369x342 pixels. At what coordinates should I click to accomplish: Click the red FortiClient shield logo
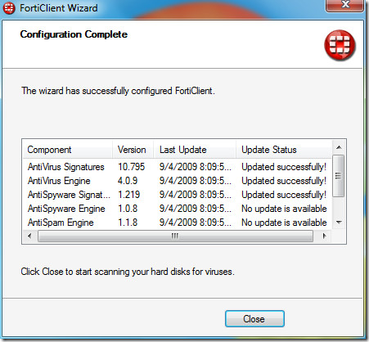click(x=340, y=45)
